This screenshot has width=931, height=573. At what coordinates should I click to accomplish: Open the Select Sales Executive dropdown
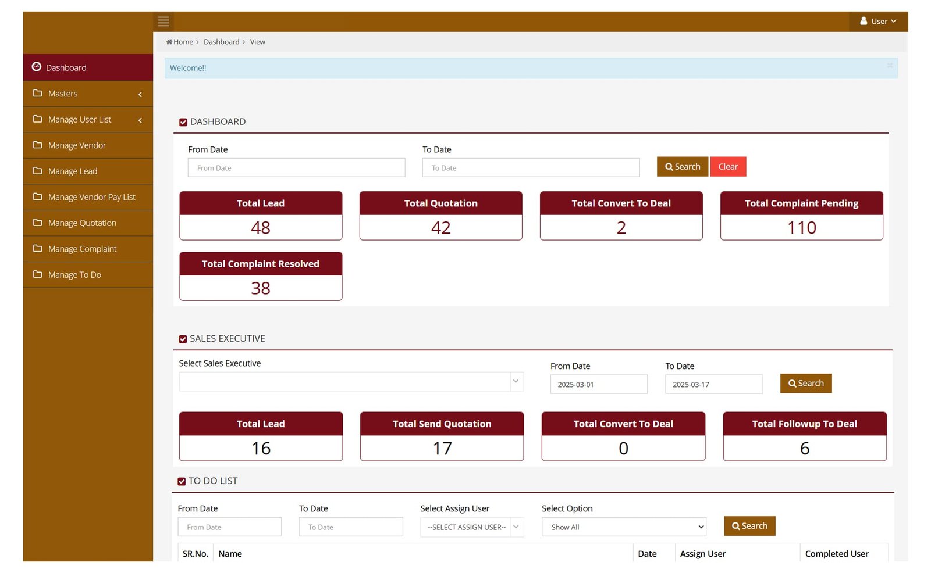click(351, 382)
